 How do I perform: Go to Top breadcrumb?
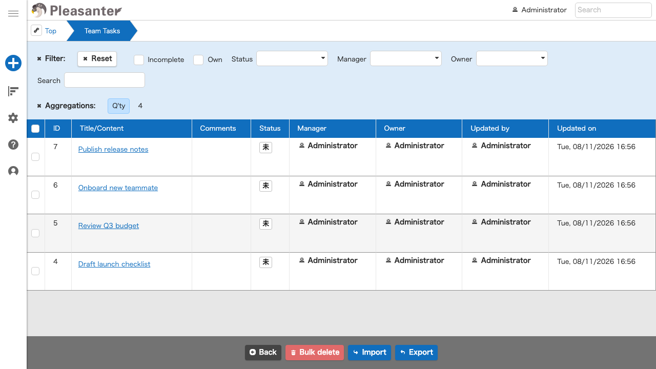(x=51, y=31)
